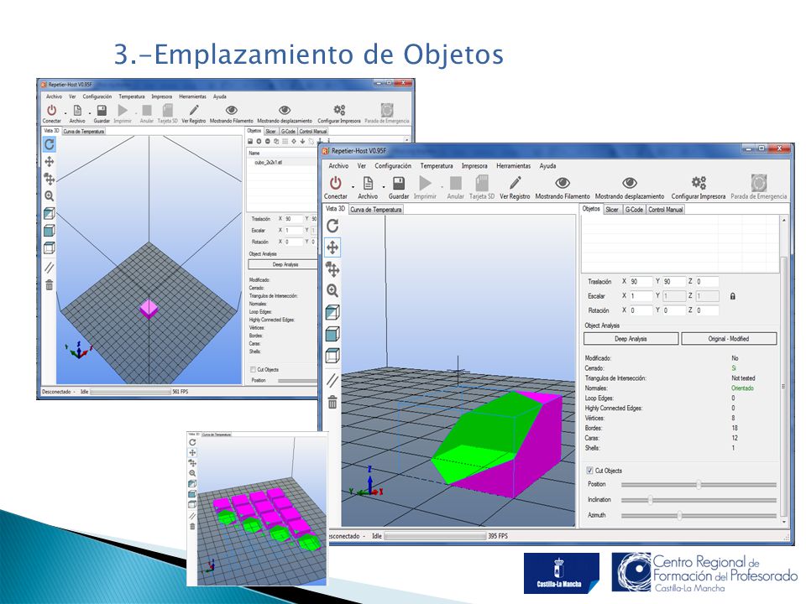Viewport: 806px width, 604px height.
Task: Switch to Slicer tab in back window
Action: pos(270,131)
